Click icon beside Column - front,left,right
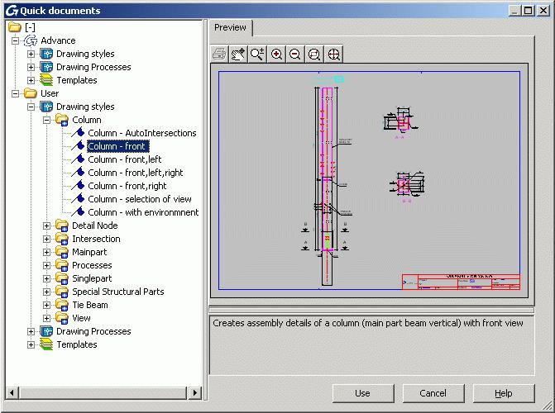This screenshot has height=413, width=555. point(78,173)
